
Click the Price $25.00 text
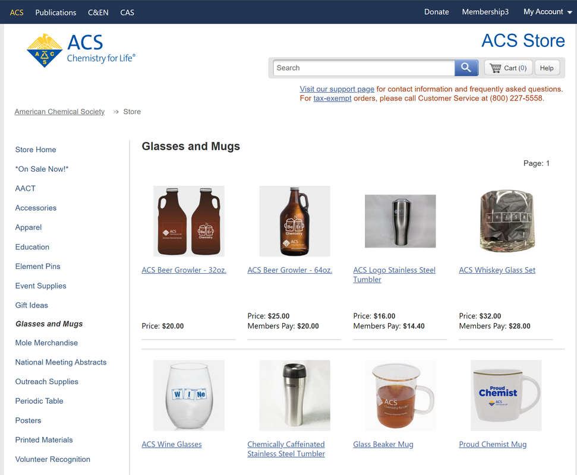click(x=269, y=316)
